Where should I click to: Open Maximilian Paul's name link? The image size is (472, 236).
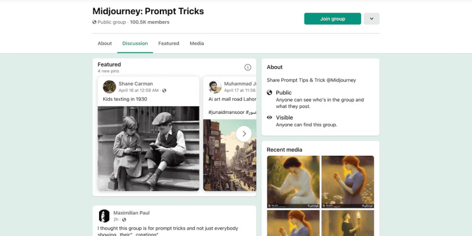pyautogui.click(x=131, y=213)
